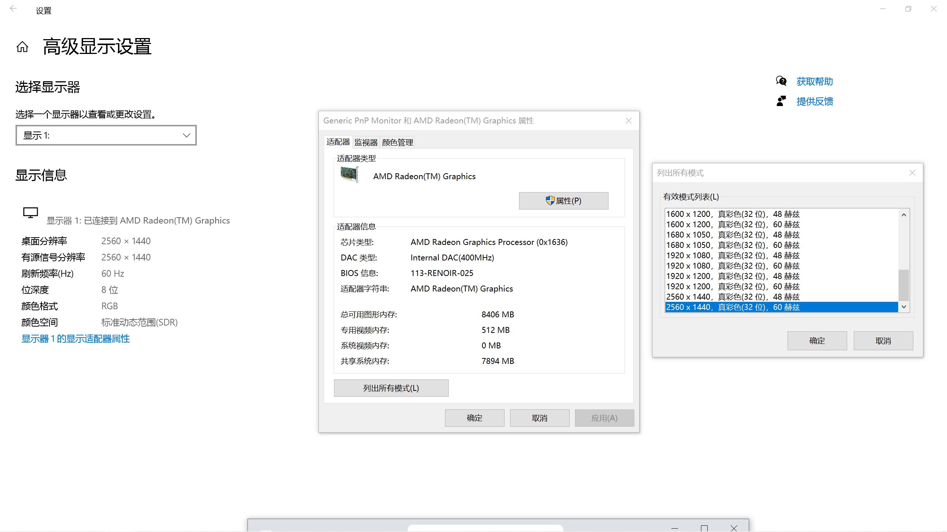Click shared system memory 7894 MB
Screen dimensions: 947x532
pyautogui.click(x=498, y=361)
